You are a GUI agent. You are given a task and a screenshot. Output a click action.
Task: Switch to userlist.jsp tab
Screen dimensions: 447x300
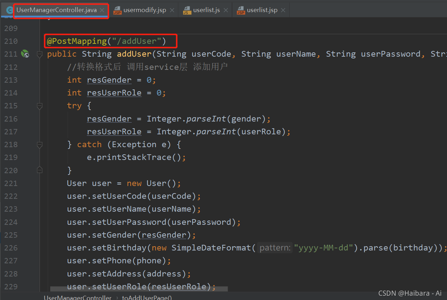pos(262,10)
